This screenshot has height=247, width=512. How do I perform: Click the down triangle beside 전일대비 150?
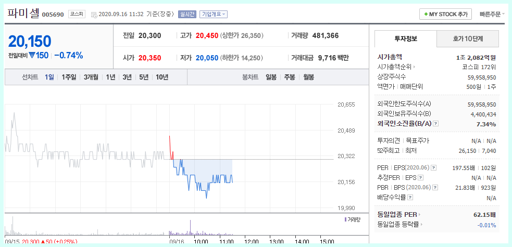point(32,56)
